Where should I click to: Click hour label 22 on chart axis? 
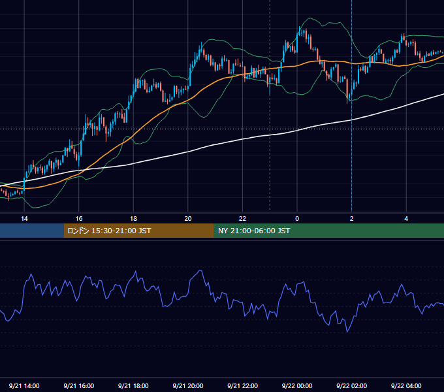pos(242,219)
